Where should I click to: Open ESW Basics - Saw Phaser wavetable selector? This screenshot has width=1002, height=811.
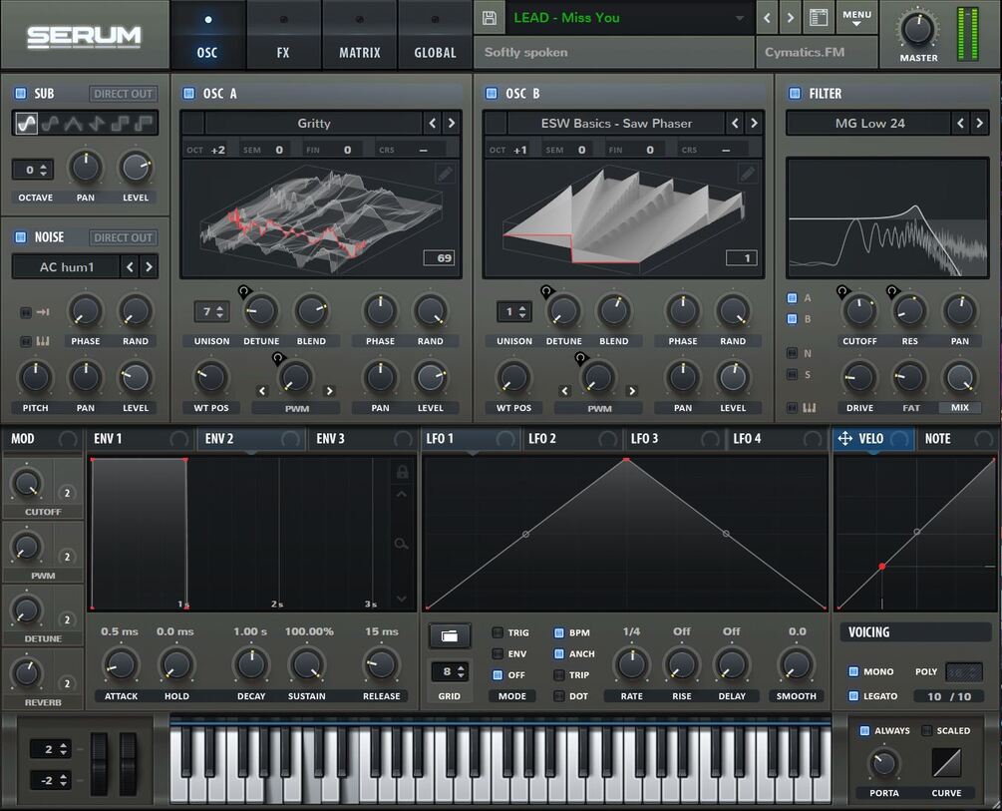point(616,123)
